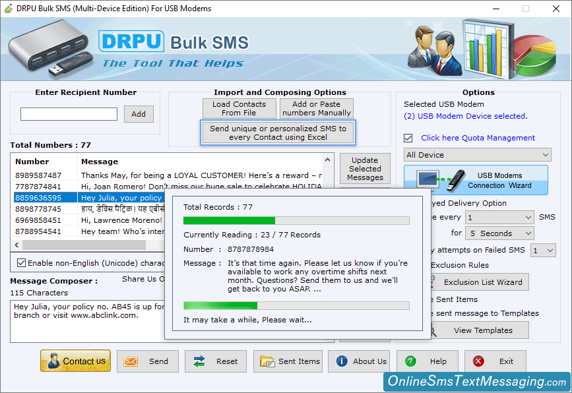Click the Exit button label
572x393 pixels.
[x=506, y=361]
